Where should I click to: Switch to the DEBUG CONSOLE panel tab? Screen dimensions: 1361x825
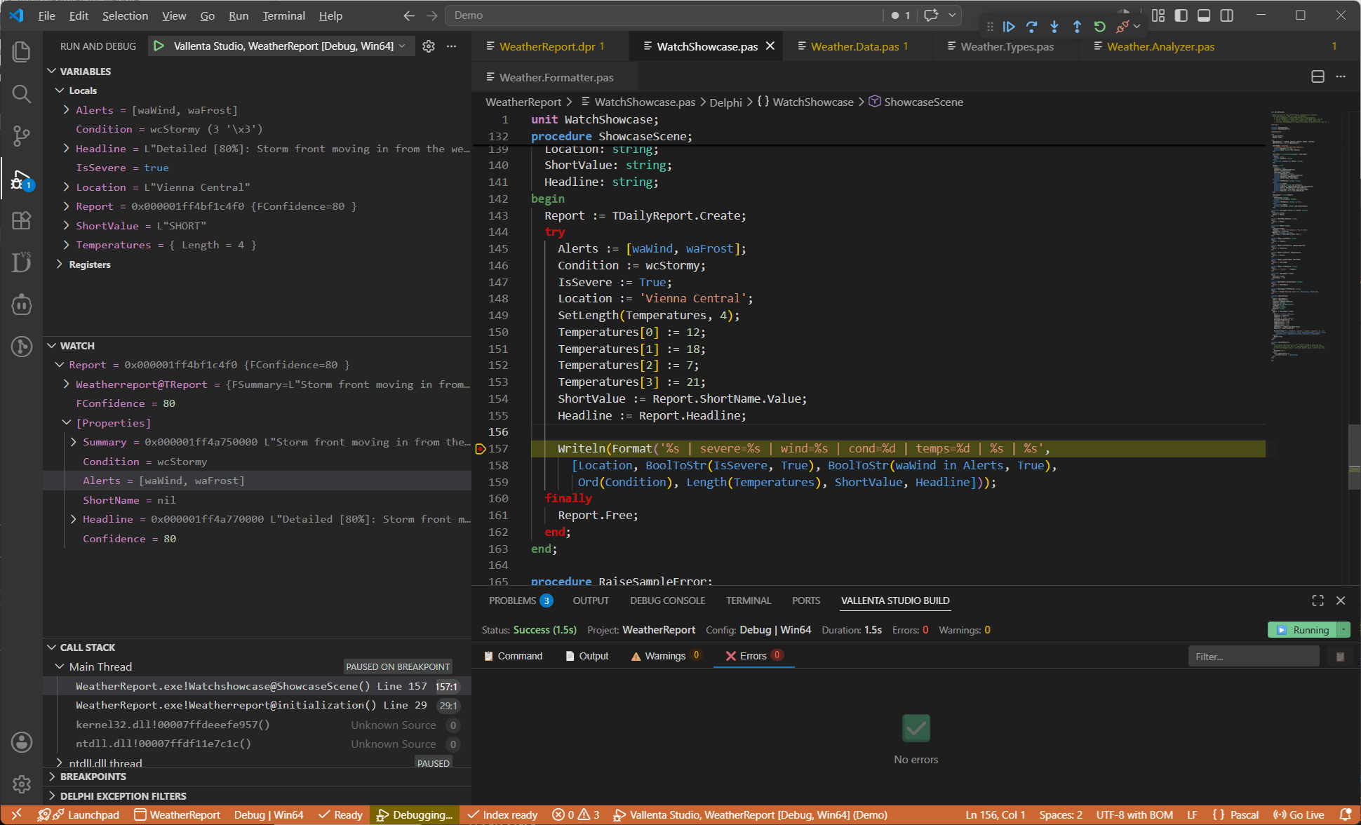tap(667, 601)
